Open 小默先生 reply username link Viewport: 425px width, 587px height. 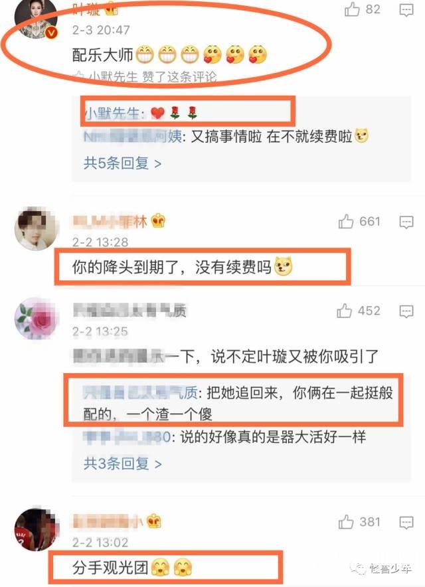tap(112, 113)
